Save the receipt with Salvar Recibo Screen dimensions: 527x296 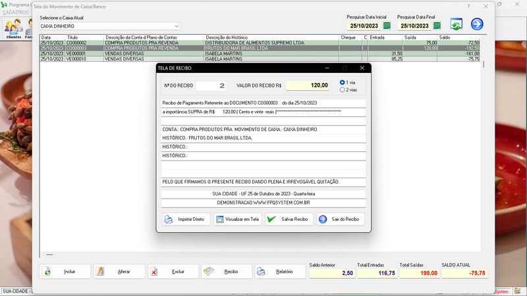pyautogui.click(x=289, y=219)
